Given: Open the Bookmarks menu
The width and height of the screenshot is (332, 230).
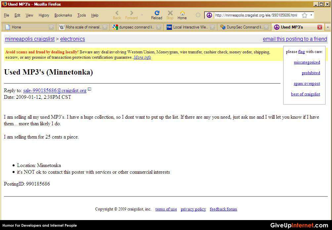Looking at the screenshot, I should (63, 15).
